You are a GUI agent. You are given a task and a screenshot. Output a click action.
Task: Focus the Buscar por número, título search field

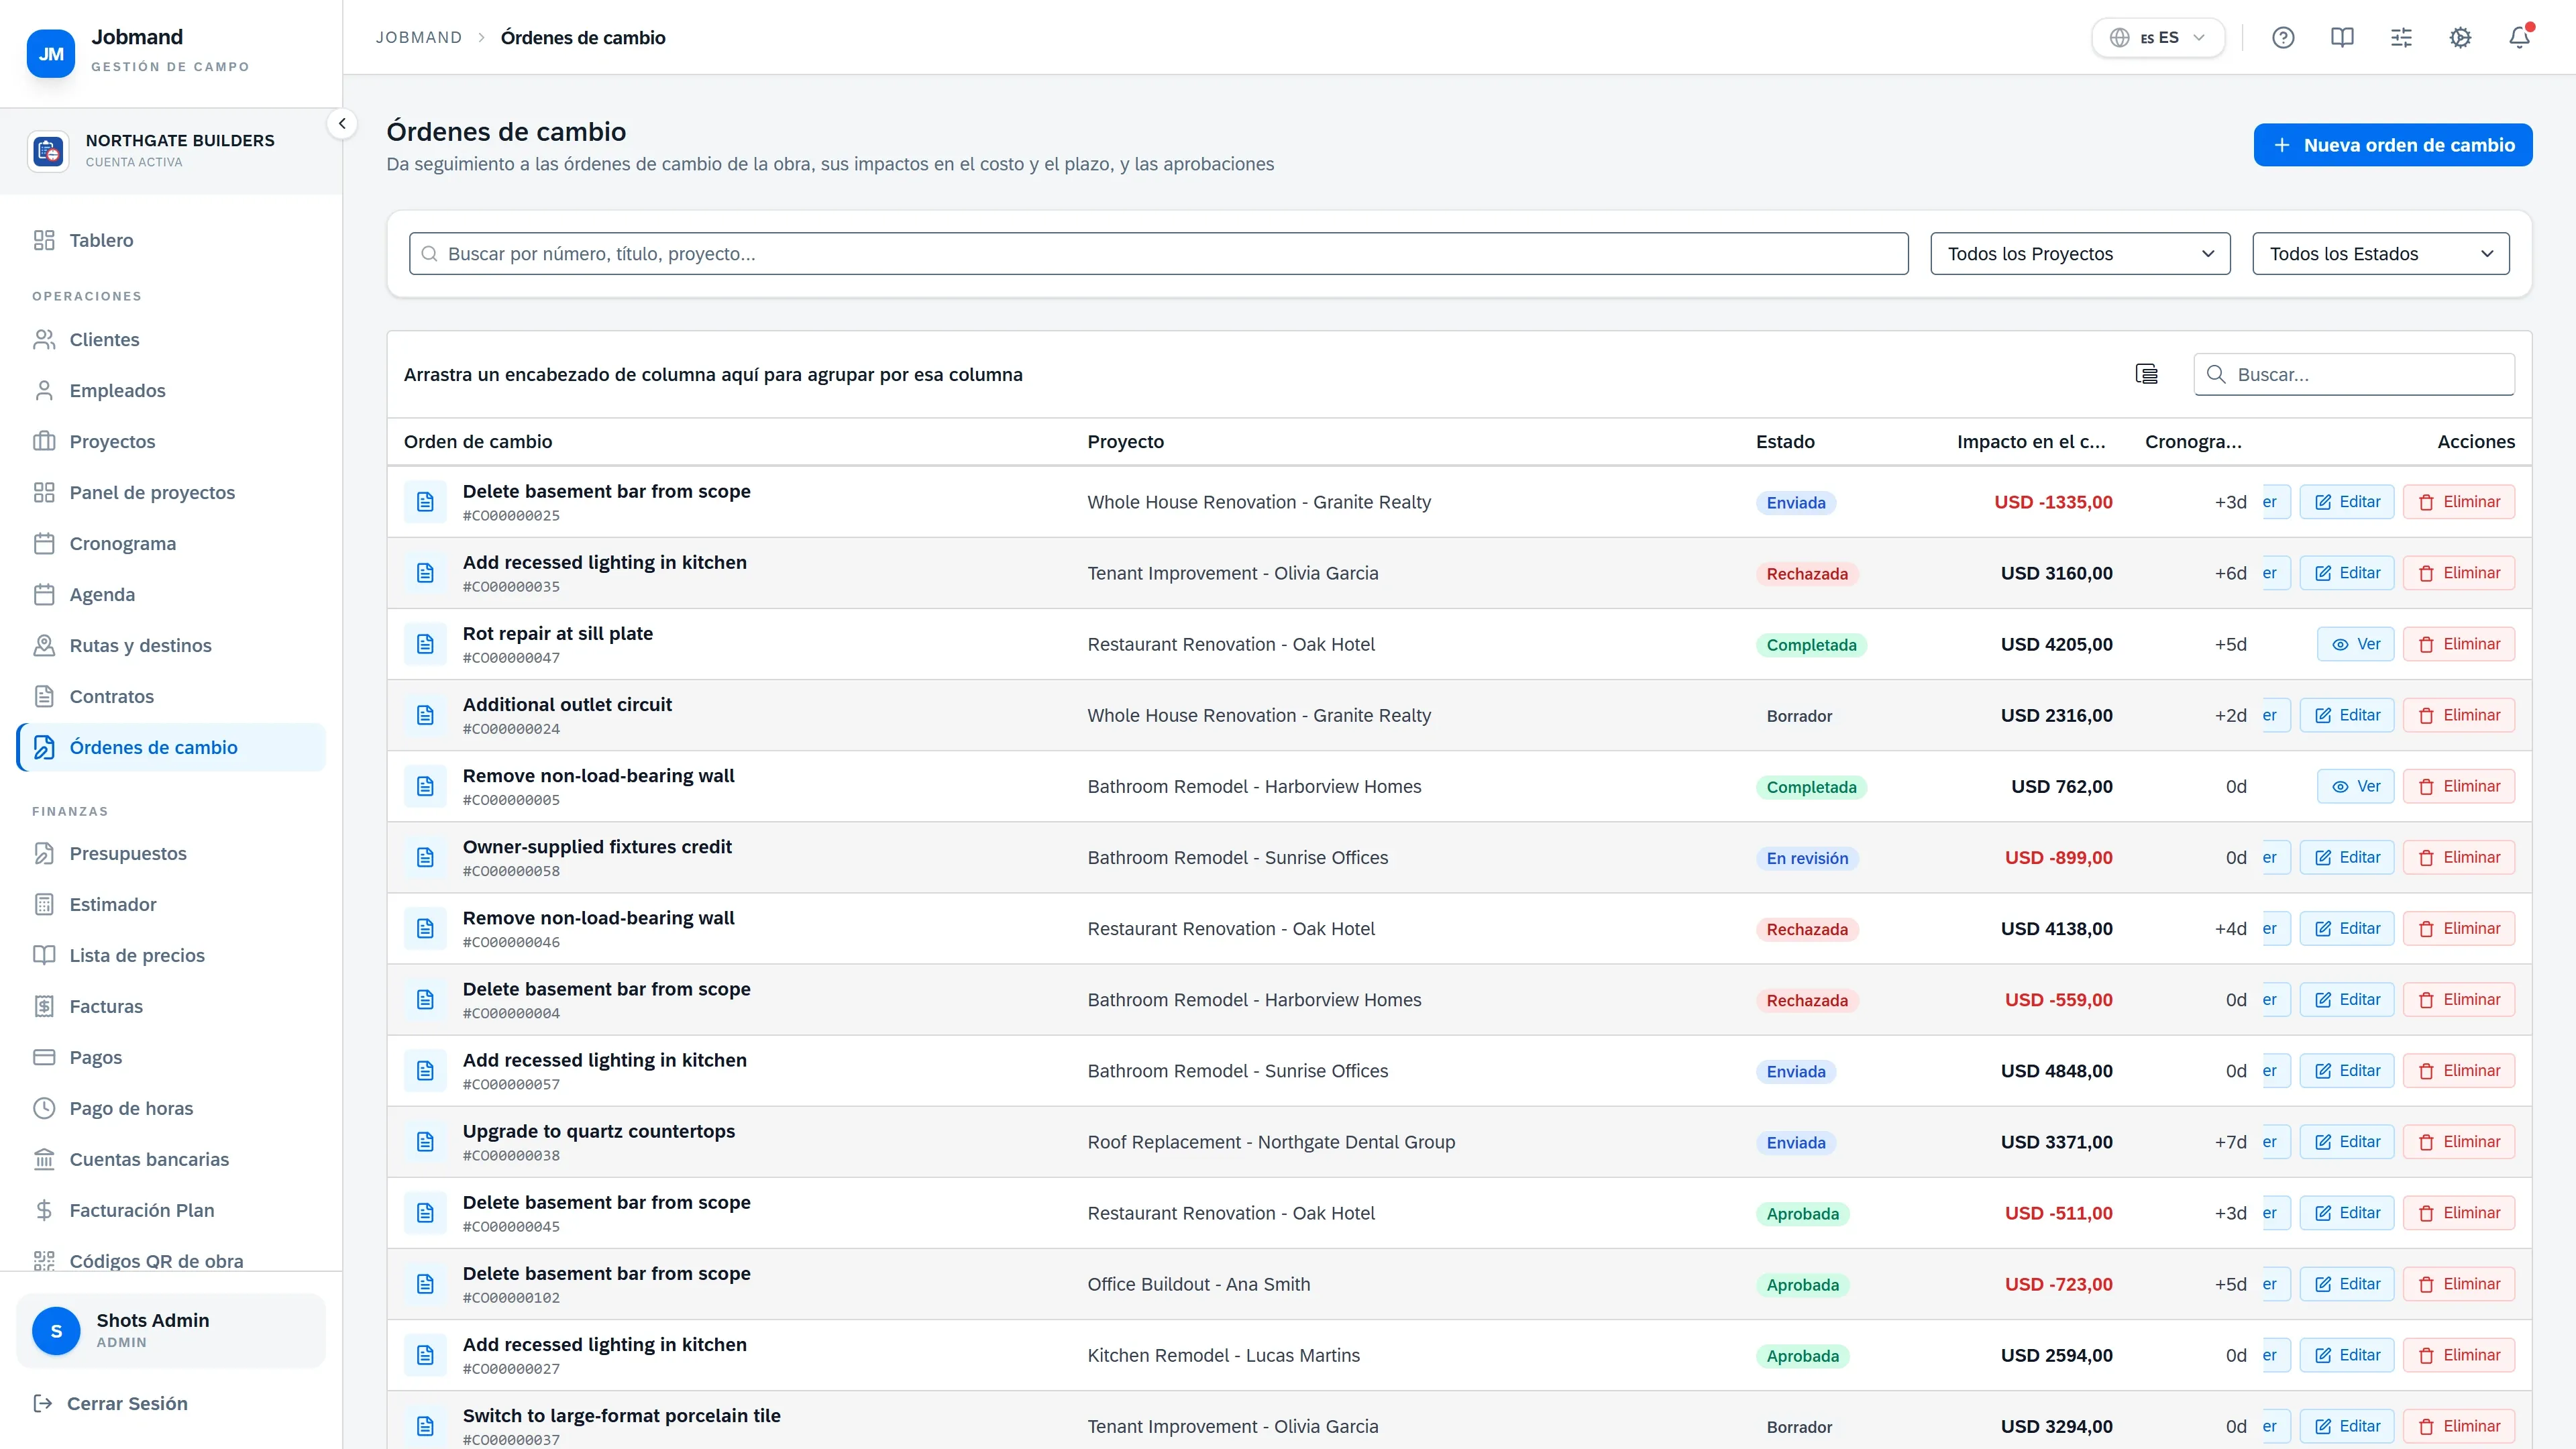(1158, 254)
